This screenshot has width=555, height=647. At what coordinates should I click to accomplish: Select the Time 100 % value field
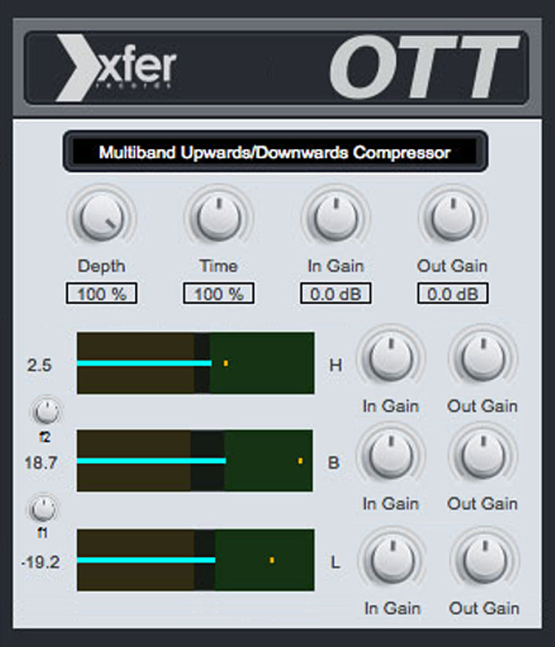click(x=219, y=294)
